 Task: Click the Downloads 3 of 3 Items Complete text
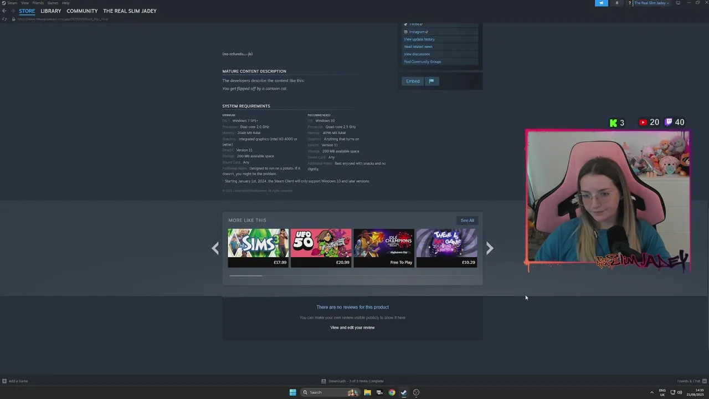point(356,381)
